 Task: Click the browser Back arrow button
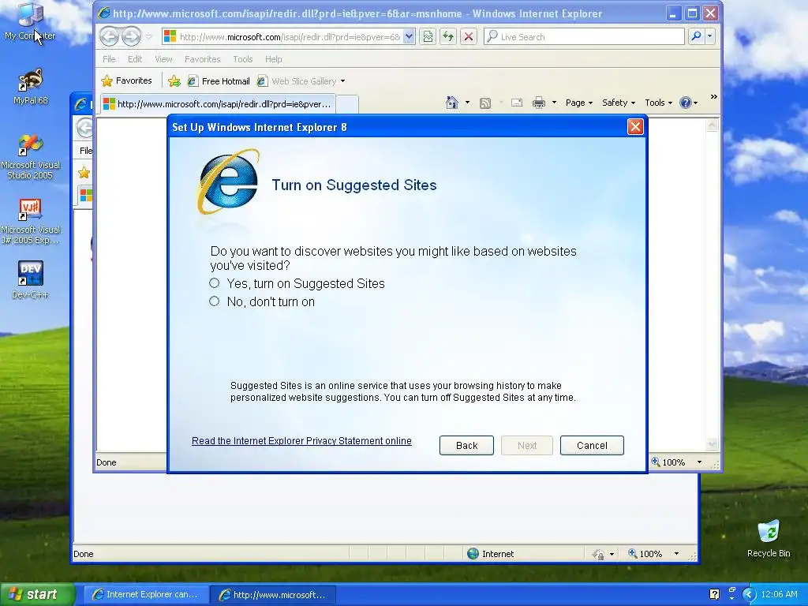109,36
